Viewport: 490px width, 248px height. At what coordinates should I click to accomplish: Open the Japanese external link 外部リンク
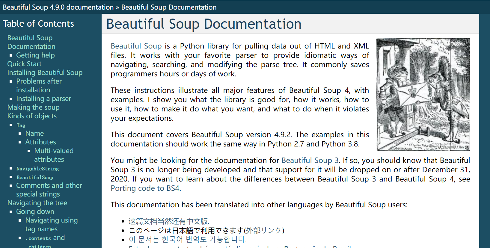coord(264,230)
